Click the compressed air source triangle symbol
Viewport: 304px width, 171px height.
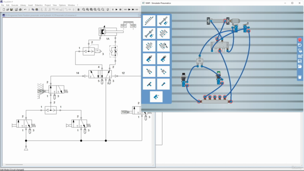(26, 149)
